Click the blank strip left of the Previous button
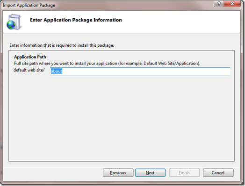Viewport: 245px width, 186px height. click(x=53, y=172)
